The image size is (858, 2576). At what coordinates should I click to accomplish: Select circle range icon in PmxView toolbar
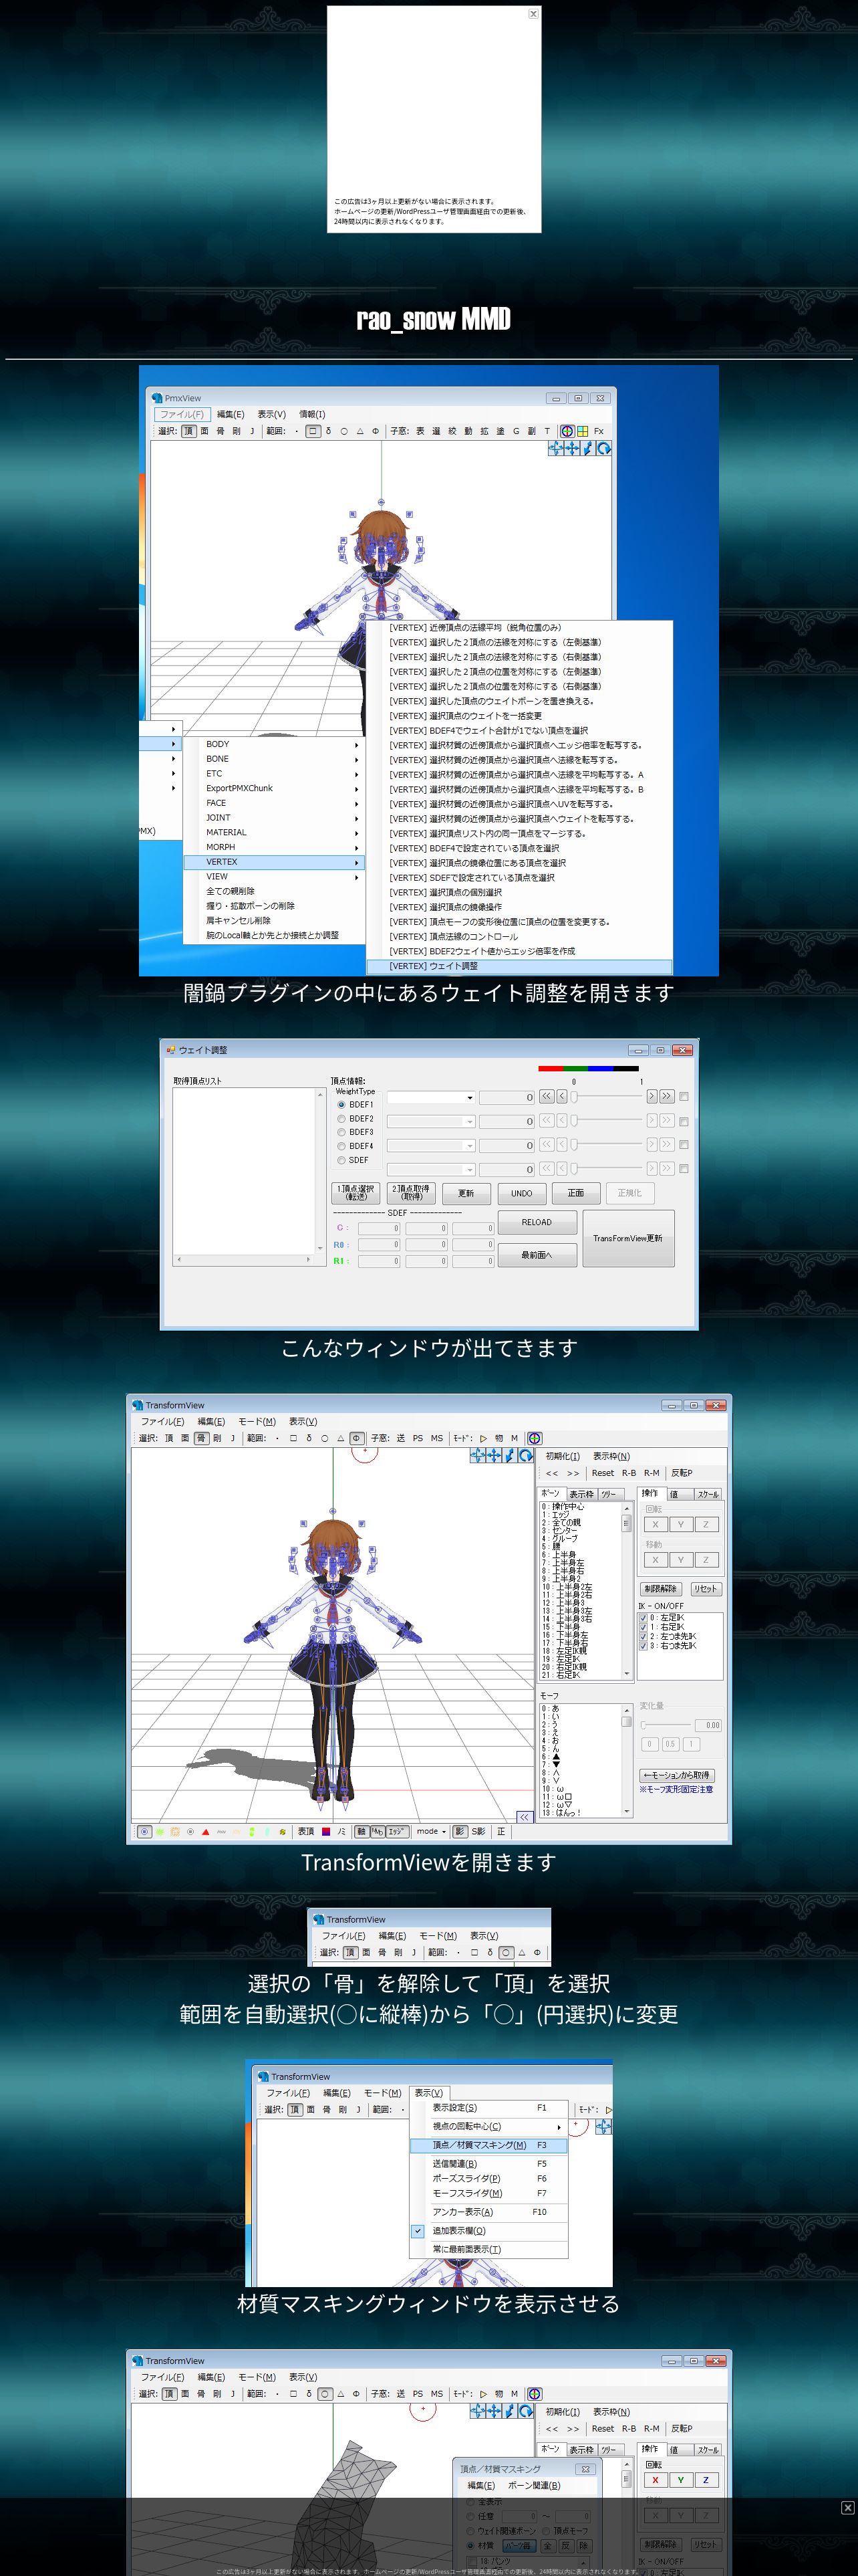(x=343, y=431)
